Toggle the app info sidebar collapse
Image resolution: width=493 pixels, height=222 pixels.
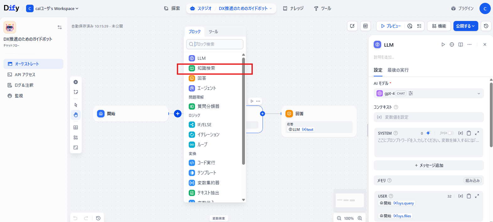pyautogui.click(x=60, y=27)
